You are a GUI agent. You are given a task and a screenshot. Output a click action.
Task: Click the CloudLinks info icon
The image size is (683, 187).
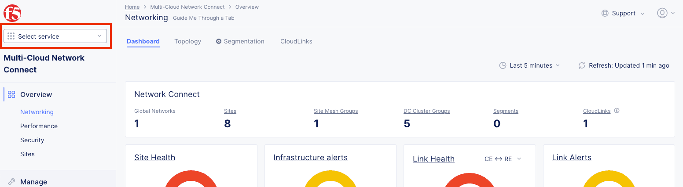617,111
